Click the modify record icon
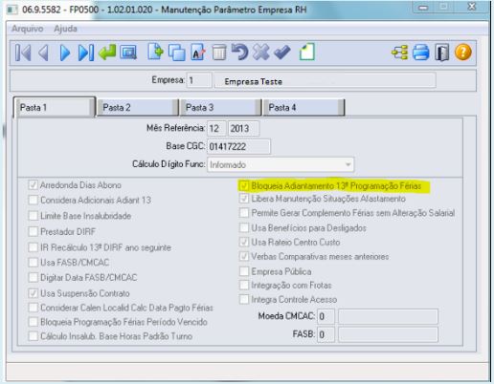The width and height of the screenshot is (494, 384). click(198, 53)
